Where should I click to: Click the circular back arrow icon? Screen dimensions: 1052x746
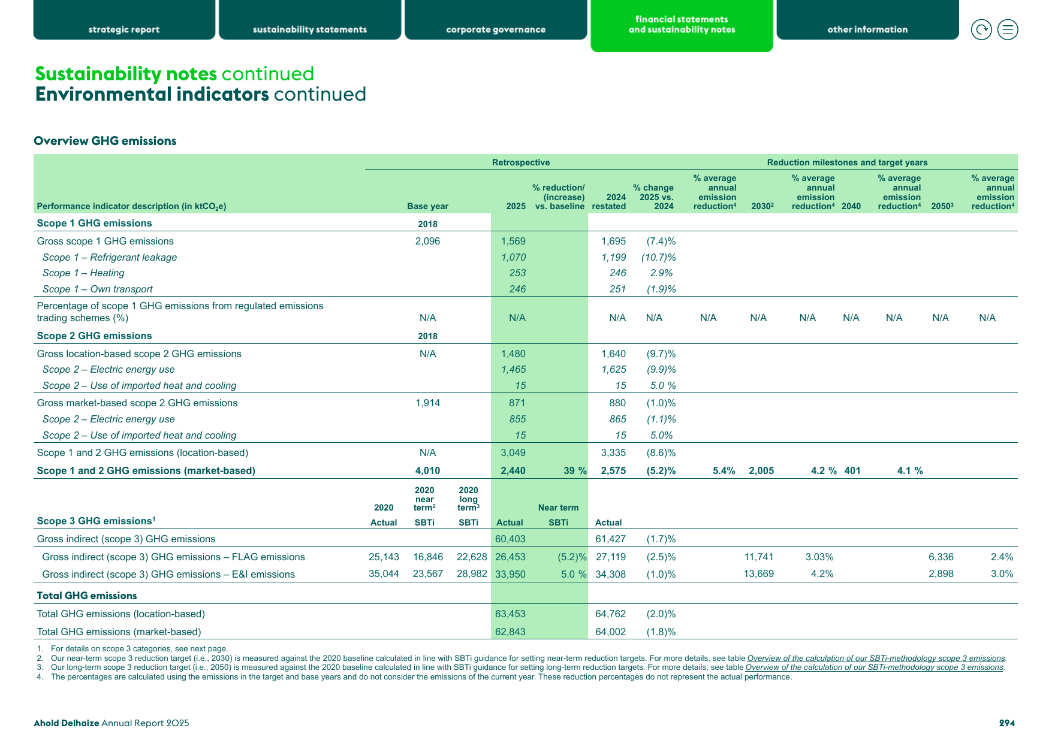point(981,29)
